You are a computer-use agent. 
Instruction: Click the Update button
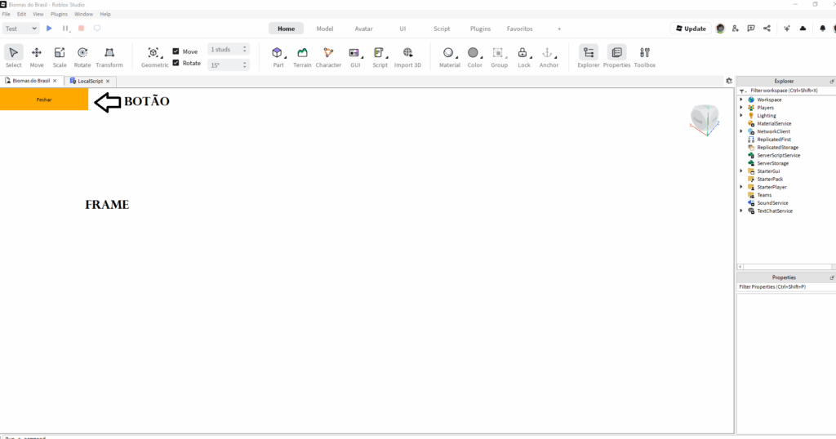691,29
